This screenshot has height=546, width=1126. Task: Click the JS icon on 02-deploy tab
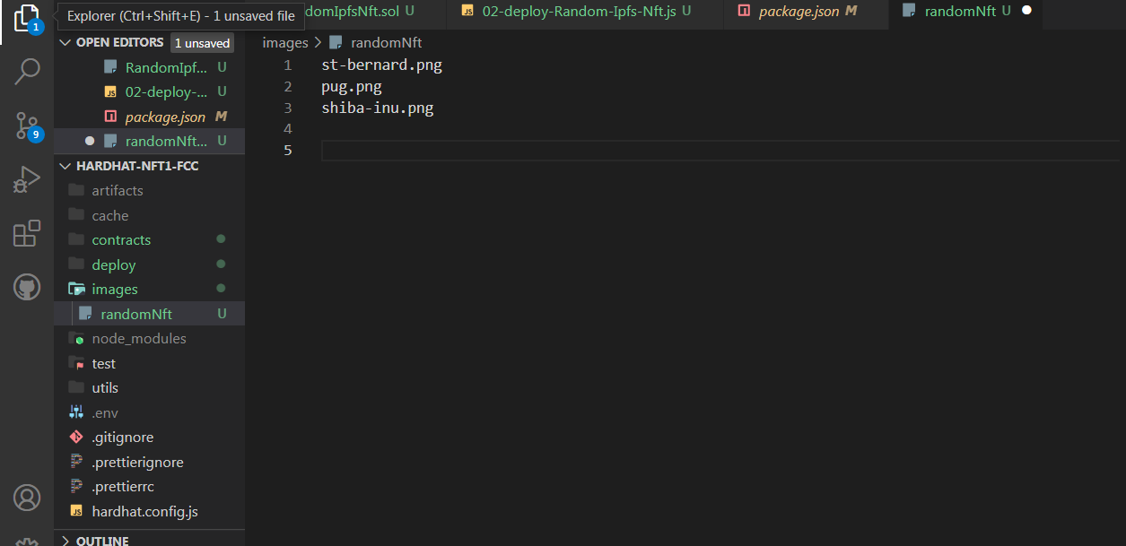(467, 11)
